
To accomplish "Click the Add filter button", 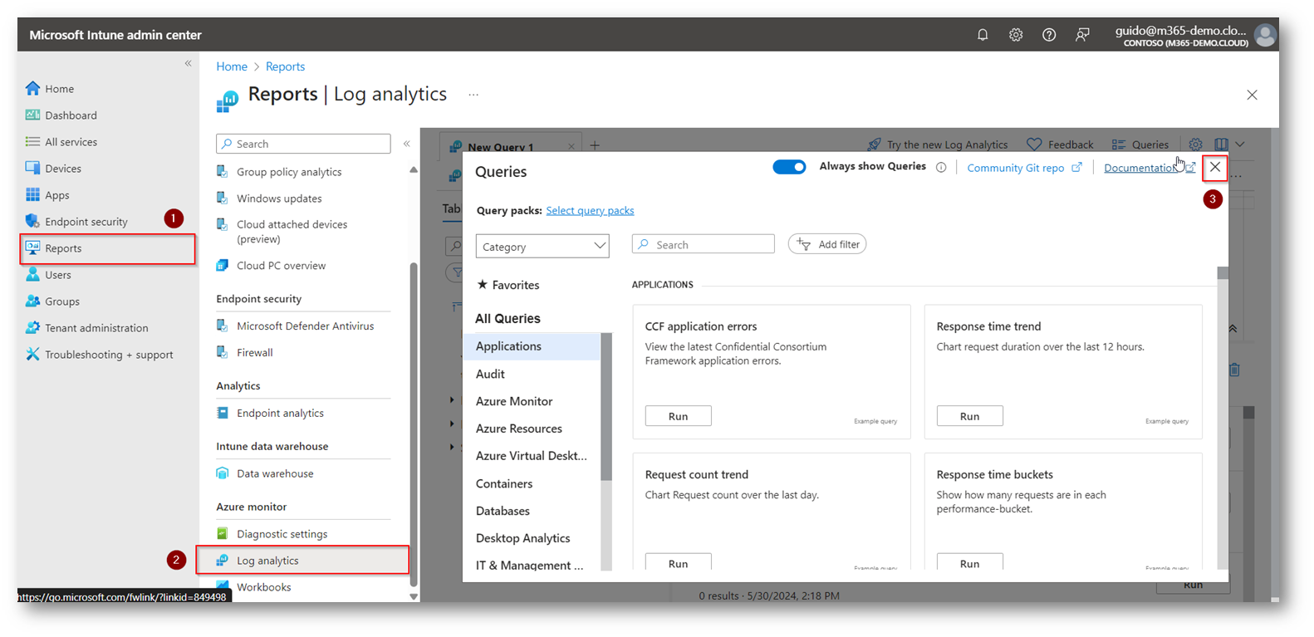I will click(x=827, y=244).
